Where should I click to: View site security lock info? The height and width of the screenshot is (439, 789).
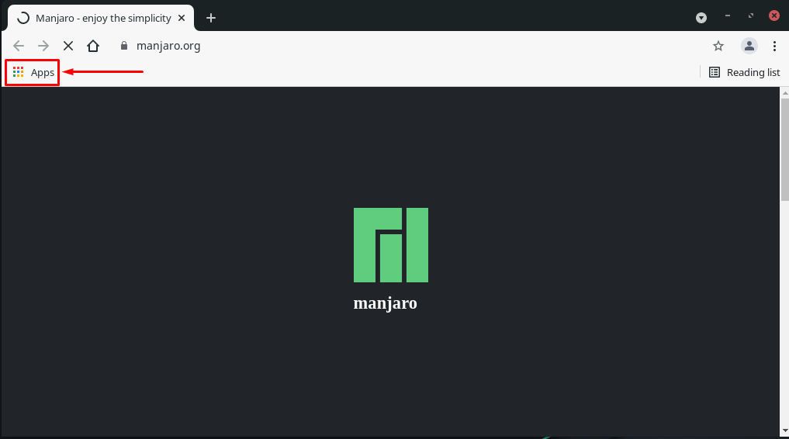[x=124, y=46]
